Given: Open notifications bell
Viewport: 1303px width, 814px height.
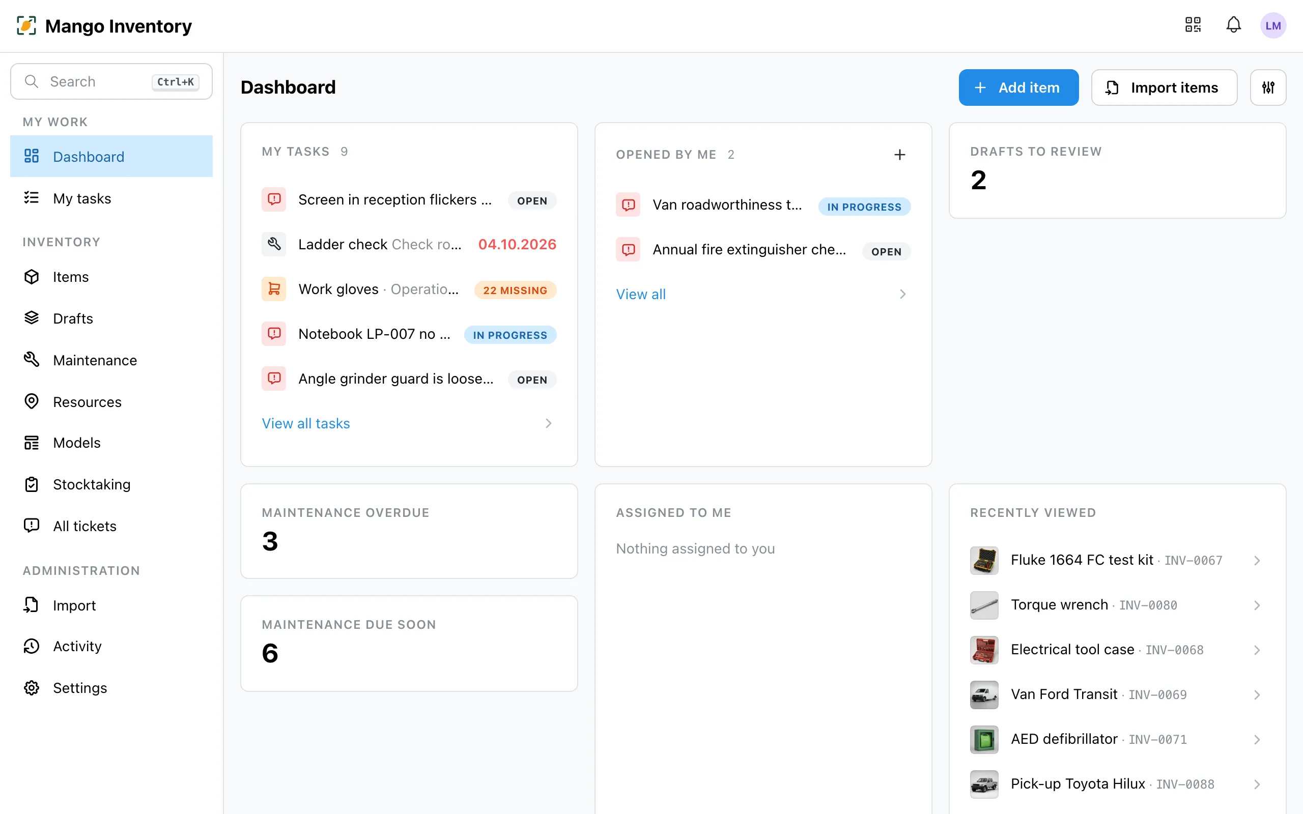Looking at the screenshot, I should 1234,25.
